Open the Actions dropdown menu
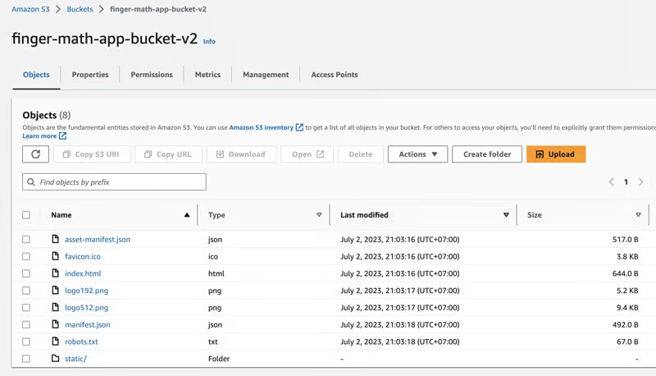Viewport: 656px width, 376px height. (x=417, y=154)
